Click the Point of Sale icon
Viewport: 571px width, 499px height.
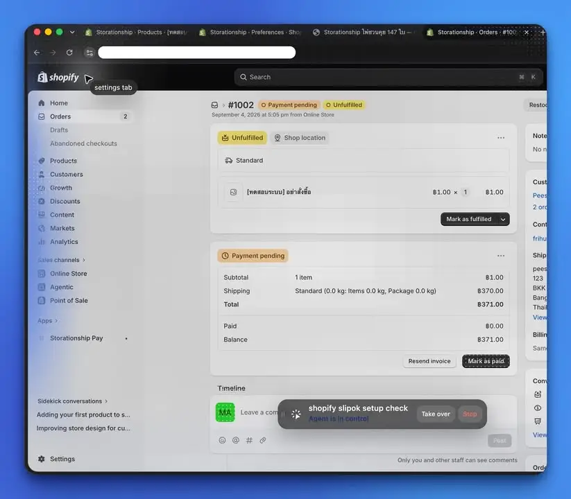(42, 300)
